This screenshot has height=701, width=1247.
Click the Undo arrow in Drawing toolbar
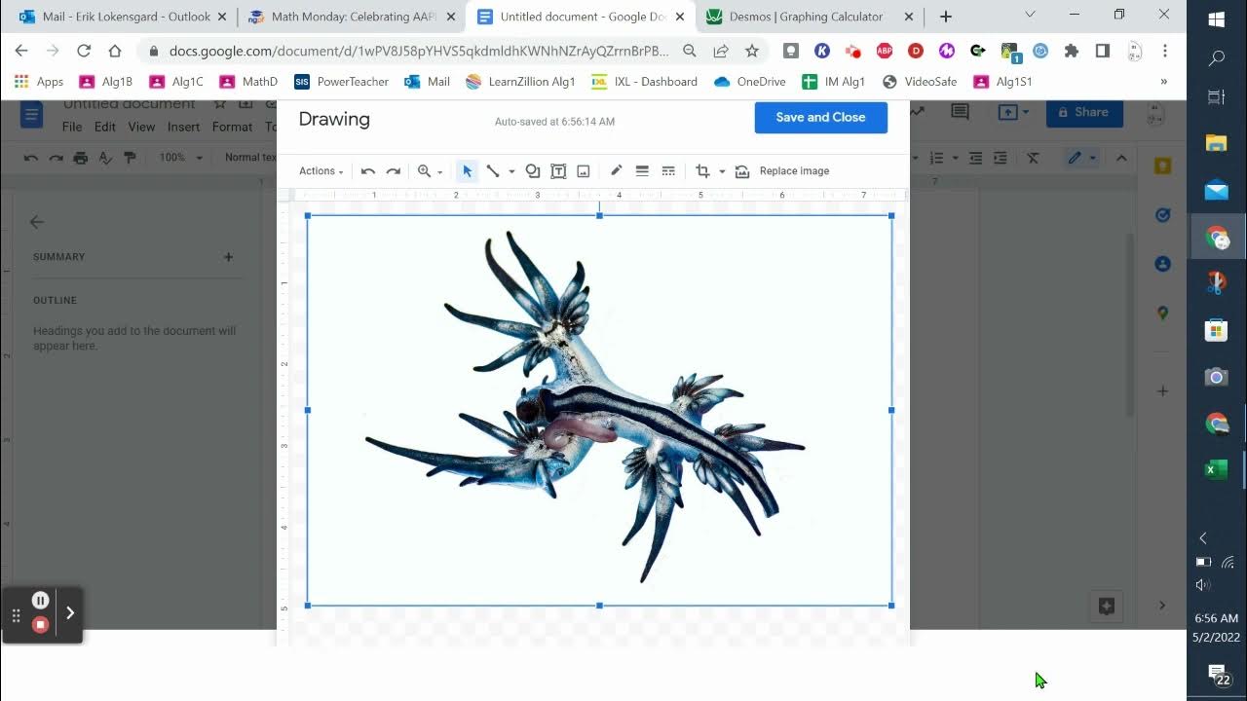[367, 171]
